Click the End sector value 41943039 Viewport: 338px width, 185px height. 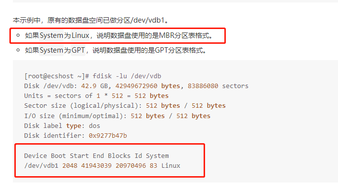tap(96, 166)
